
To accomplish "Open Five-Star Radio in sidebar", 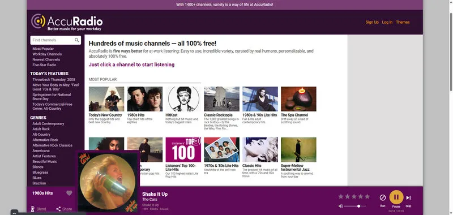I will [x=44, y=65].
